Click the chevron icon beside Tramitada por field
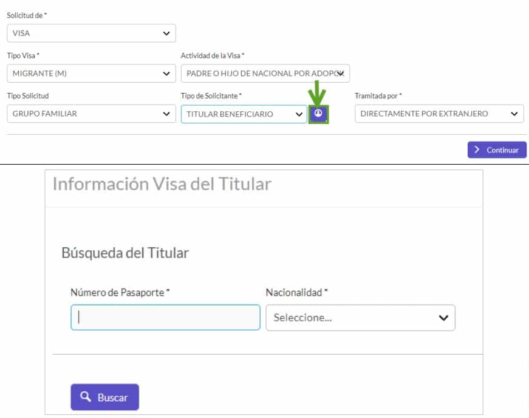This screenshot has width=529, height=418. (513, 113)
